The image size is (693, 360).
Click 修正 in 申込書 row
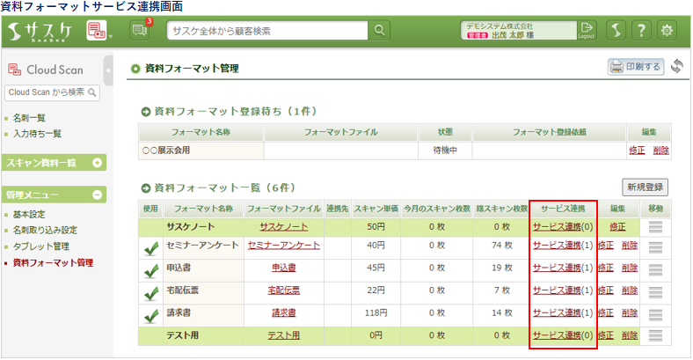click(x=605, y=268)
